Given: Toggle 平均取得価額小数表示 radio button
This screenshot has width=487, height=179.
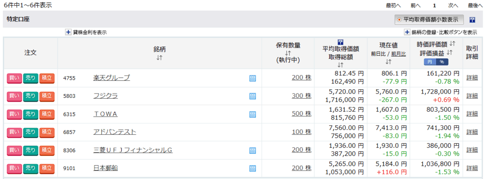Looking at the screenshot, I should (x=399, y=19).
